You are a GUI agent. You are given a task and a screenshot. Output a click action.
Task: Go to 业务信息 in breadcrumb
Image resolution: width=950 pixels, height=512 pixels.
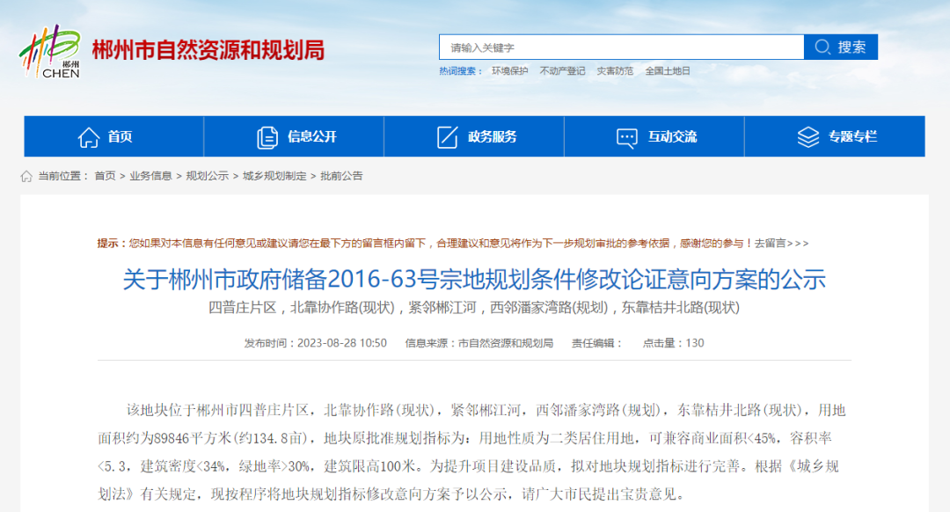[x=150, y=176]
